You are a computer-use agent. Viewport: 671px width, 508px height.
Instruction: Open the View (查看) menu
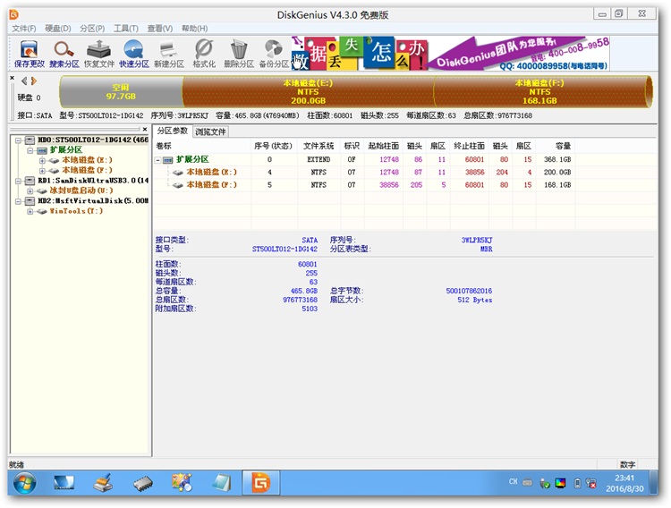pos(160,29)
